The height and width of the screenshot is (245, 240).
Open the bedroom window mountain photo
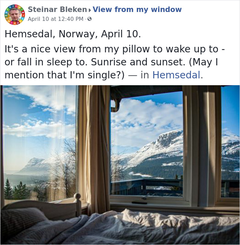120,165
